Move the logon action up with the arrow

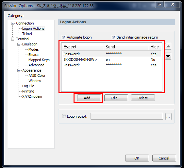168,46
